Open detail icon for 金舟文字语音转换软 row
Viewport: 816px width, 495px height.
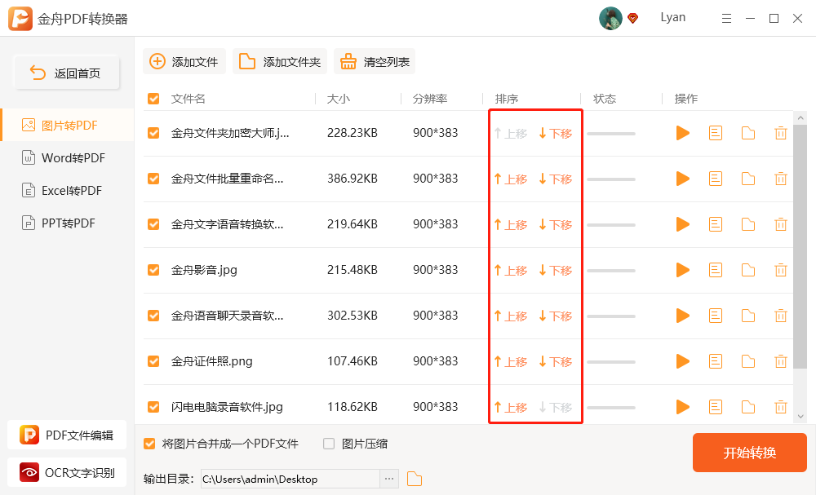(716, 224)
